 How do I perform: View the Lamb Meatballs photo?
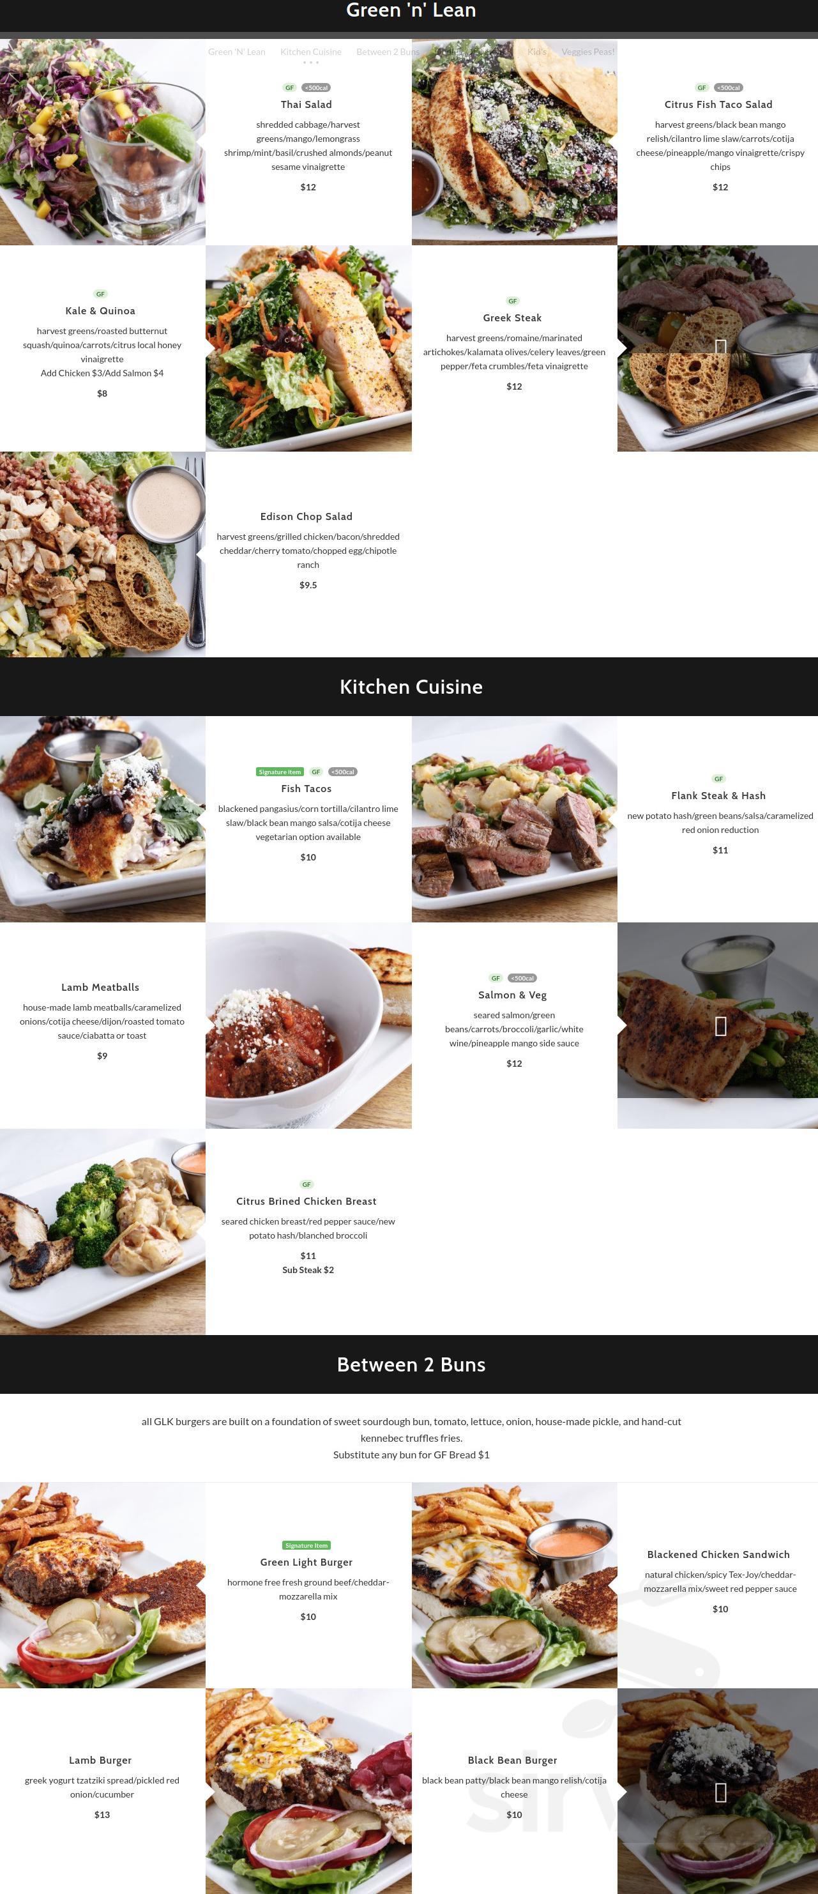click(x=308, y=1026)
